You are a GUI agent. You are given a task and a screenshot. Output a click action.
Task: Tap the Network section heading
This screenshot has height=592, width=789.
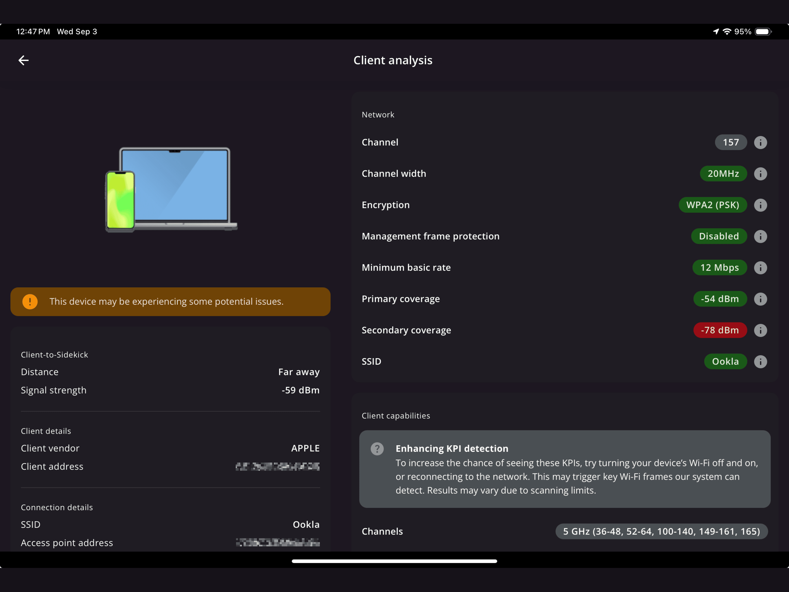coord(378,115)
